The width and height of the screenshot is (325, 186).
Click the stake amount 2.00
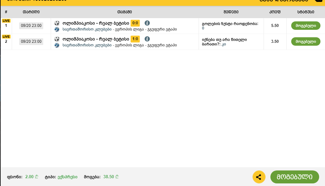click(32, 177)
